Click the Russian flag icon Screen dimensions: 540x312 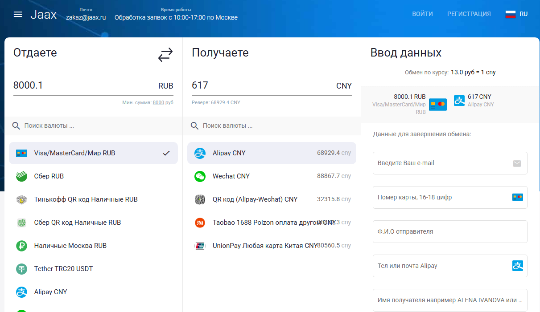click(511, 14)
